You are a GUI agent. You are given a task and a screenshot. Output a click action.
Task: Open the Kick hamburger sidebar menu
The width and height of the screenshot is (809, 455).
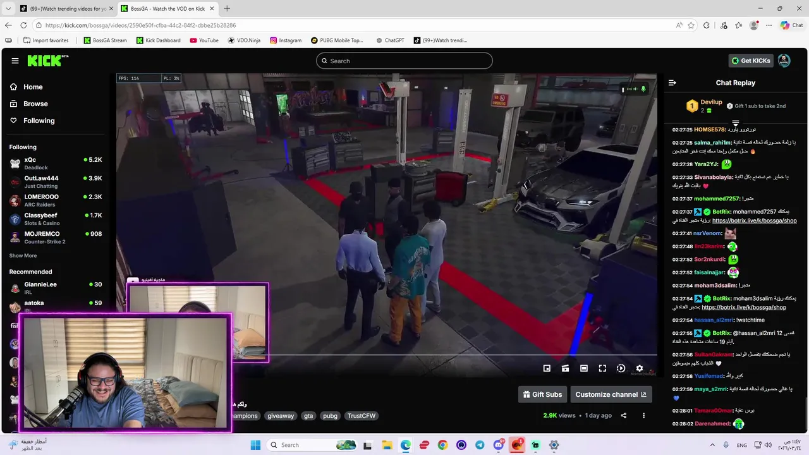coord(15,61)
